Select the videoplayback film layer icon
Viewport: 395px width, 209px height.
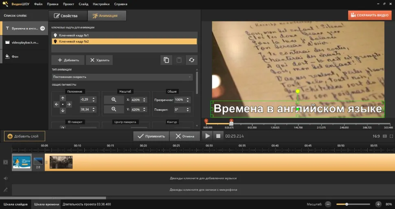point(7,43)
